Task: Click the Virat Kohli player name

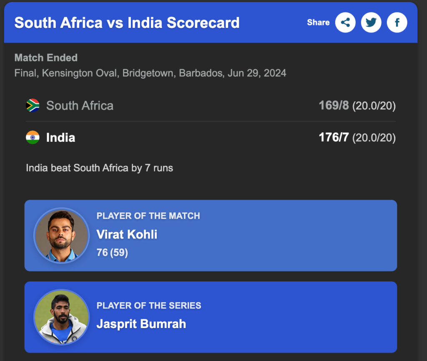Action: pyautogui.click(x=127, y=234)
